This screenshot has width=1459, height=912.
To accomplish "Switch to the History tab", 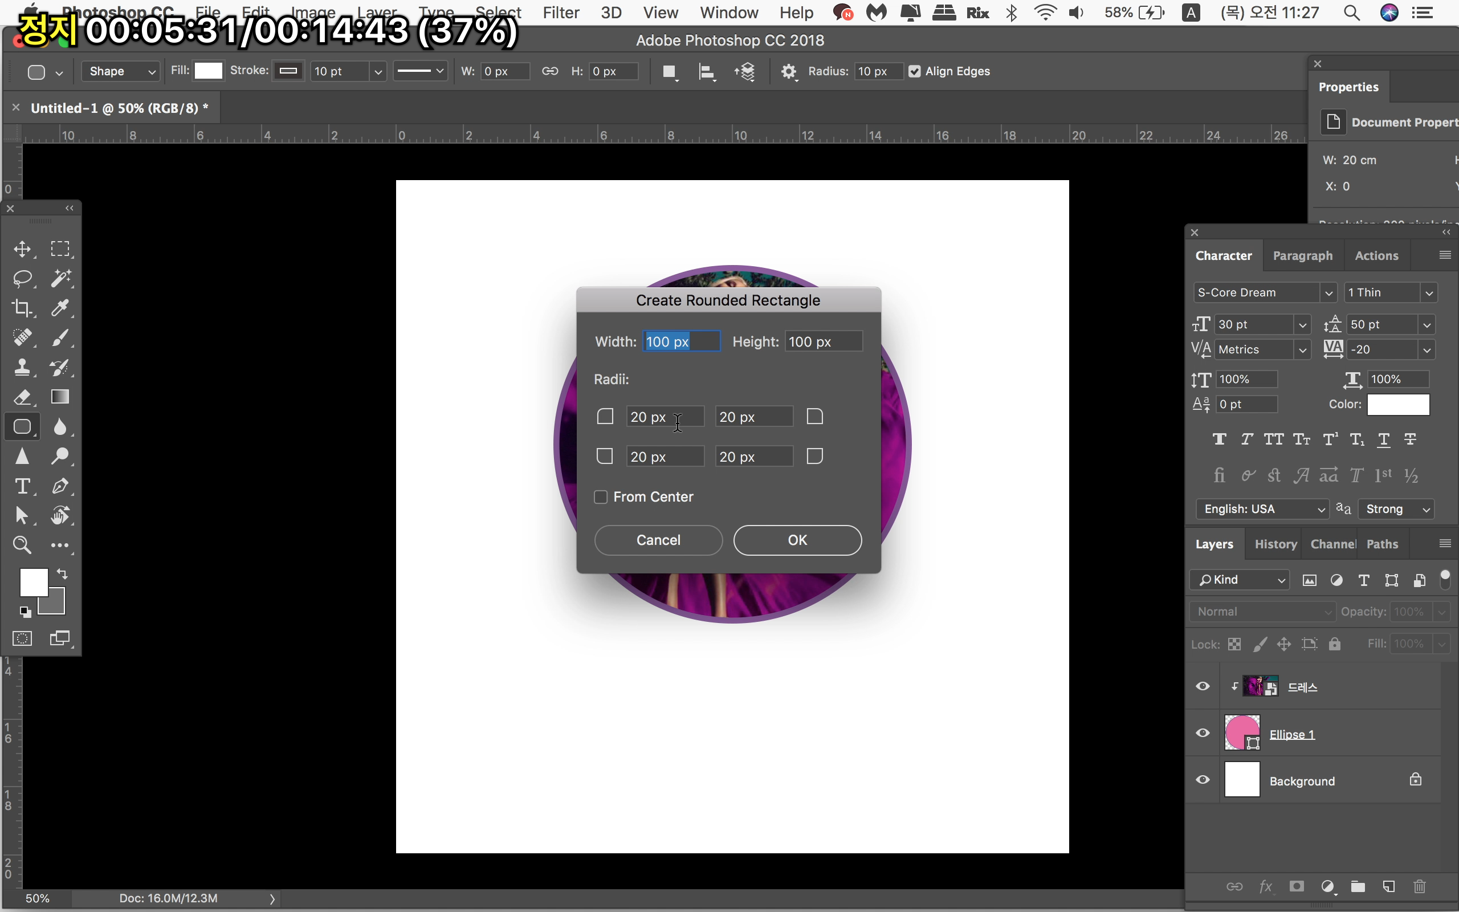I will (1275, 544).
